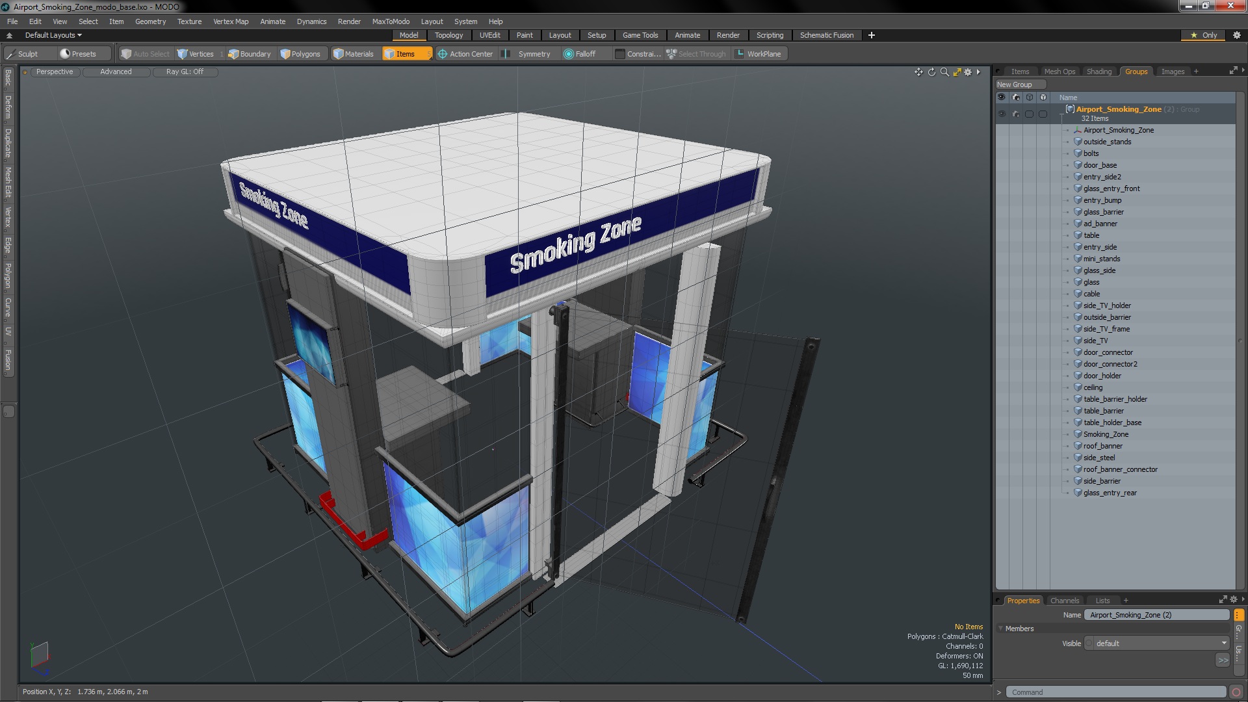Toggle the Auto Select option
This screenshot has width=1248, height=702.
pyautogui.click(x=146, y=54)
